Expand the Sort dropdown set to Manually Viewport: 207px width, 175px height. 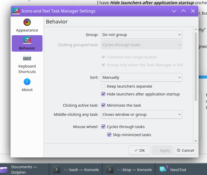click(x=142, y=77)
